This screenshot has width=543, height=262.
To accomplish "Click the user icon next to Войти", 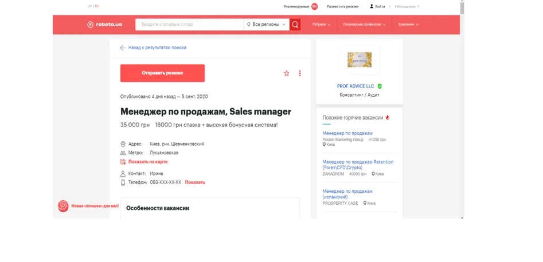I will click(372, 6).
